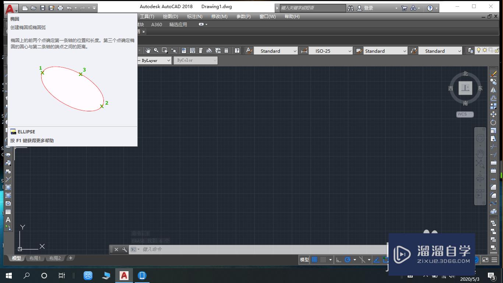Switch to the 布局2 layout tab

pyautogui.click(x=55, y=258)
